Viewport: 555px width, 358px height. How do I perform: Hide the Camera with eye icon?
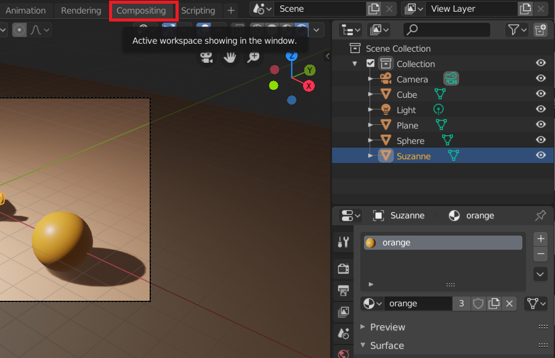pyautogui.click(x=540, y=78)
